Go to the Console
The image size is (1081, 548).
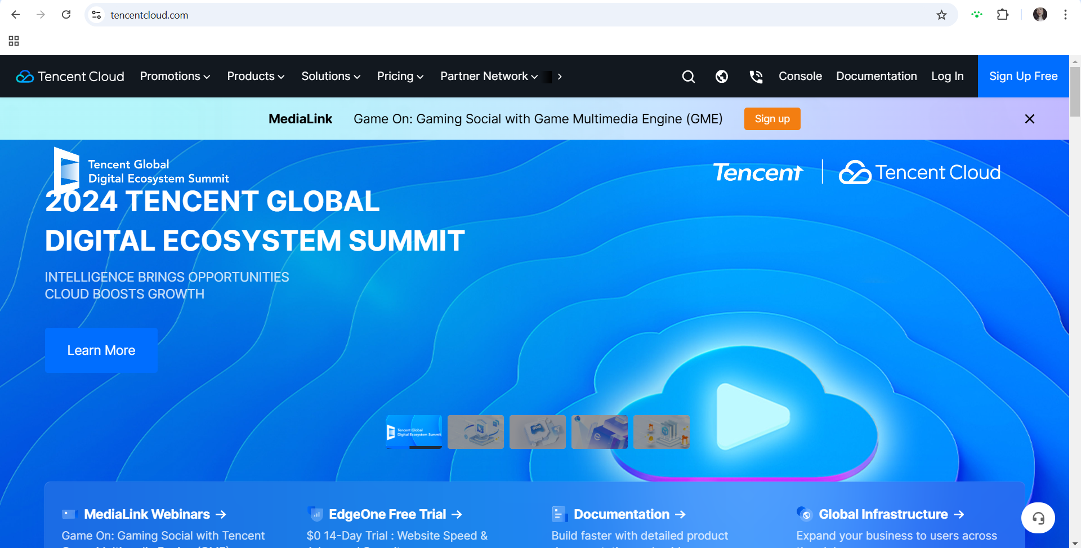800,76
